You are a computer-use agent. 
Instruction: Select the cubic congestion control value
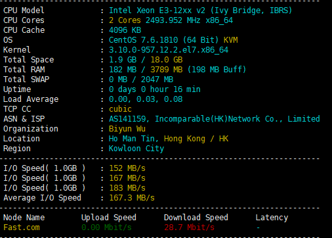coord(120,109)
